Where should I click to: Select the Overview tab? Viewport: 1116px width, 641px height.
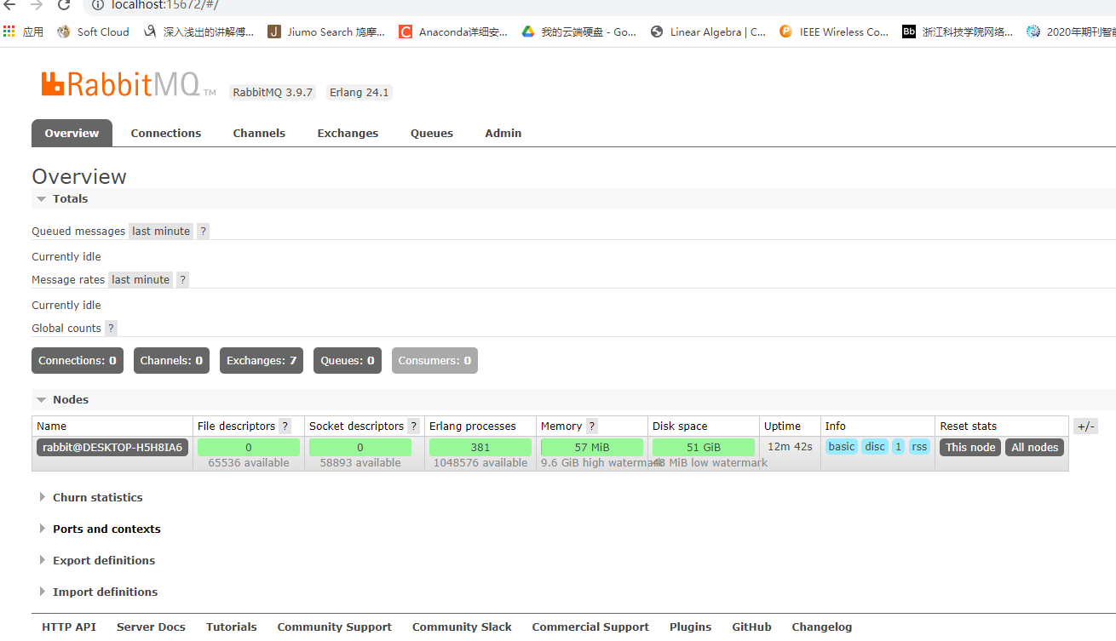(72, 133)
